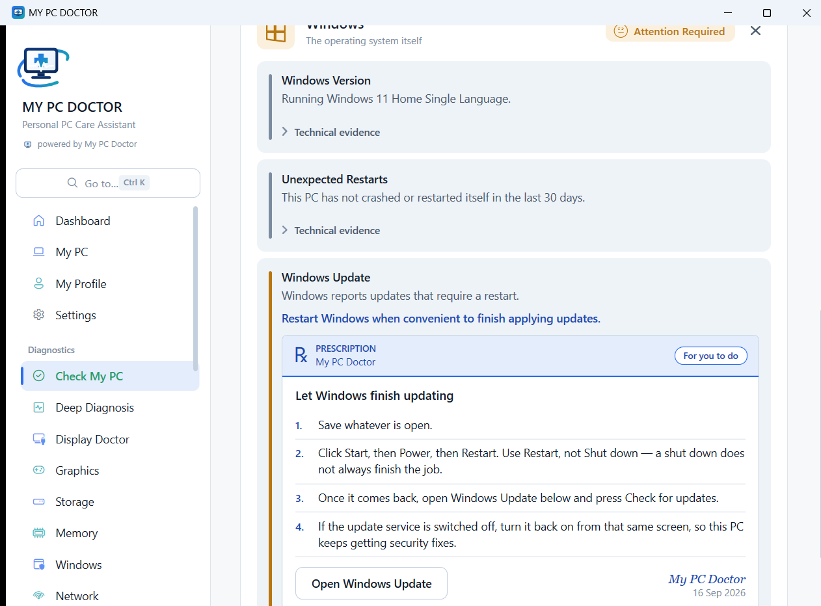Image resolution: width=821 pixels, height=606 pixels.
Task: Click the Attention Required face icon
Action: (621, 31)
